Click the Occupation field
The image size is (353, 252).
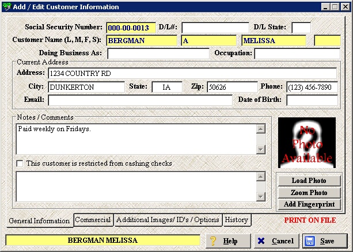[x=297, y=54]
